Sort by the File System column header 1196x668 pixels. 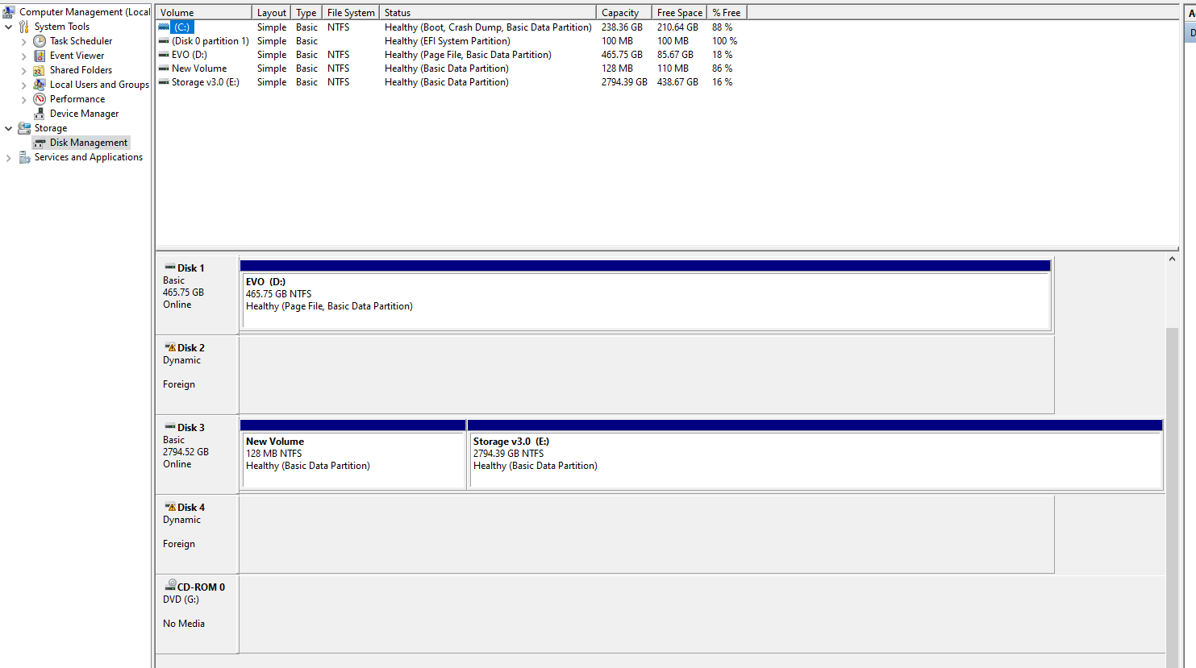coord(351,13)
